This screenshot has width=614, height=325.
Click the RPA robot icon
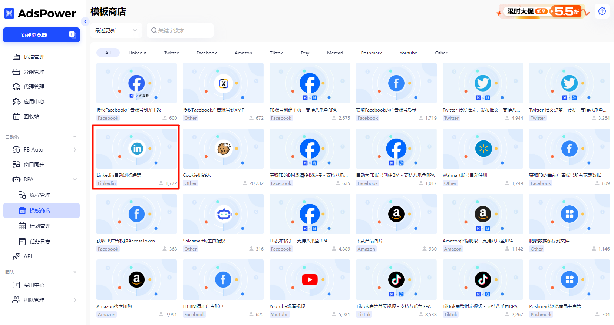point(16,179)
